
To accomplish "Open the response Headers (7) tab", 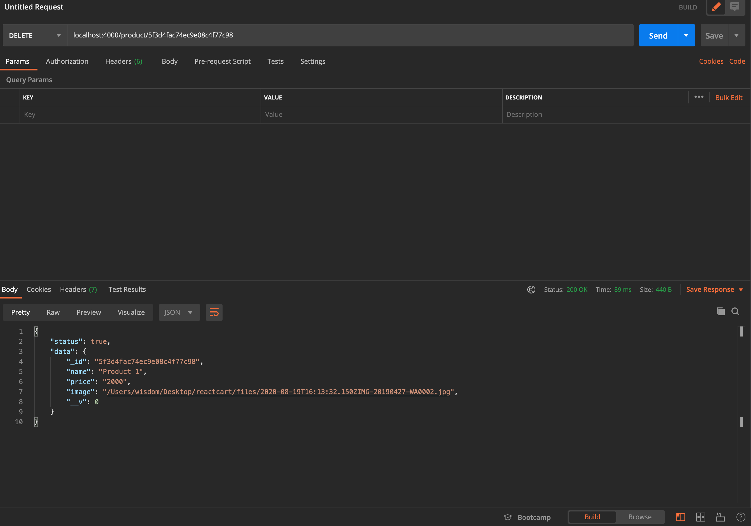I will [78, 289].
